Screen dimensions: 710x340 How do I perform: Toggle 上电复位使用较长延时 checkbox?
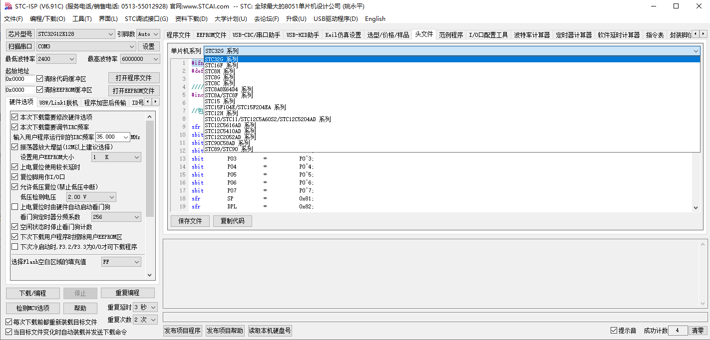pos(15,167)
